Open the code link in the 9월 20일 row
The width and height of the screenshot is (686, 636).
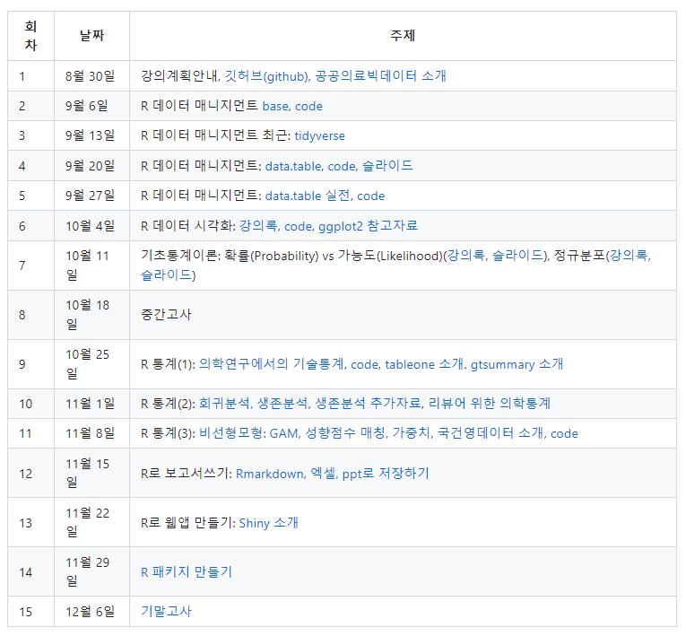342,166
